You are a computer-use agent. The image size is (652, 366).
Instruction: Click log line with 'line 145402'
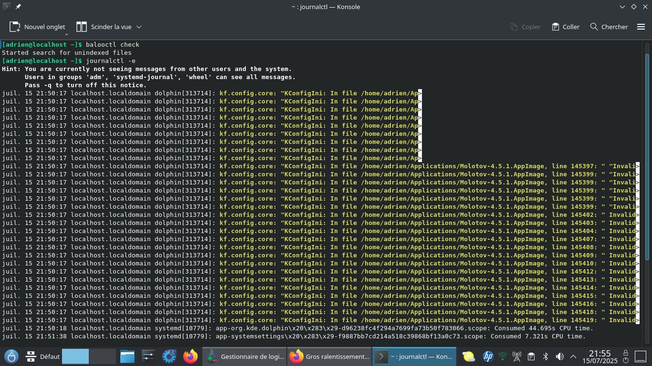click(320, 214)
